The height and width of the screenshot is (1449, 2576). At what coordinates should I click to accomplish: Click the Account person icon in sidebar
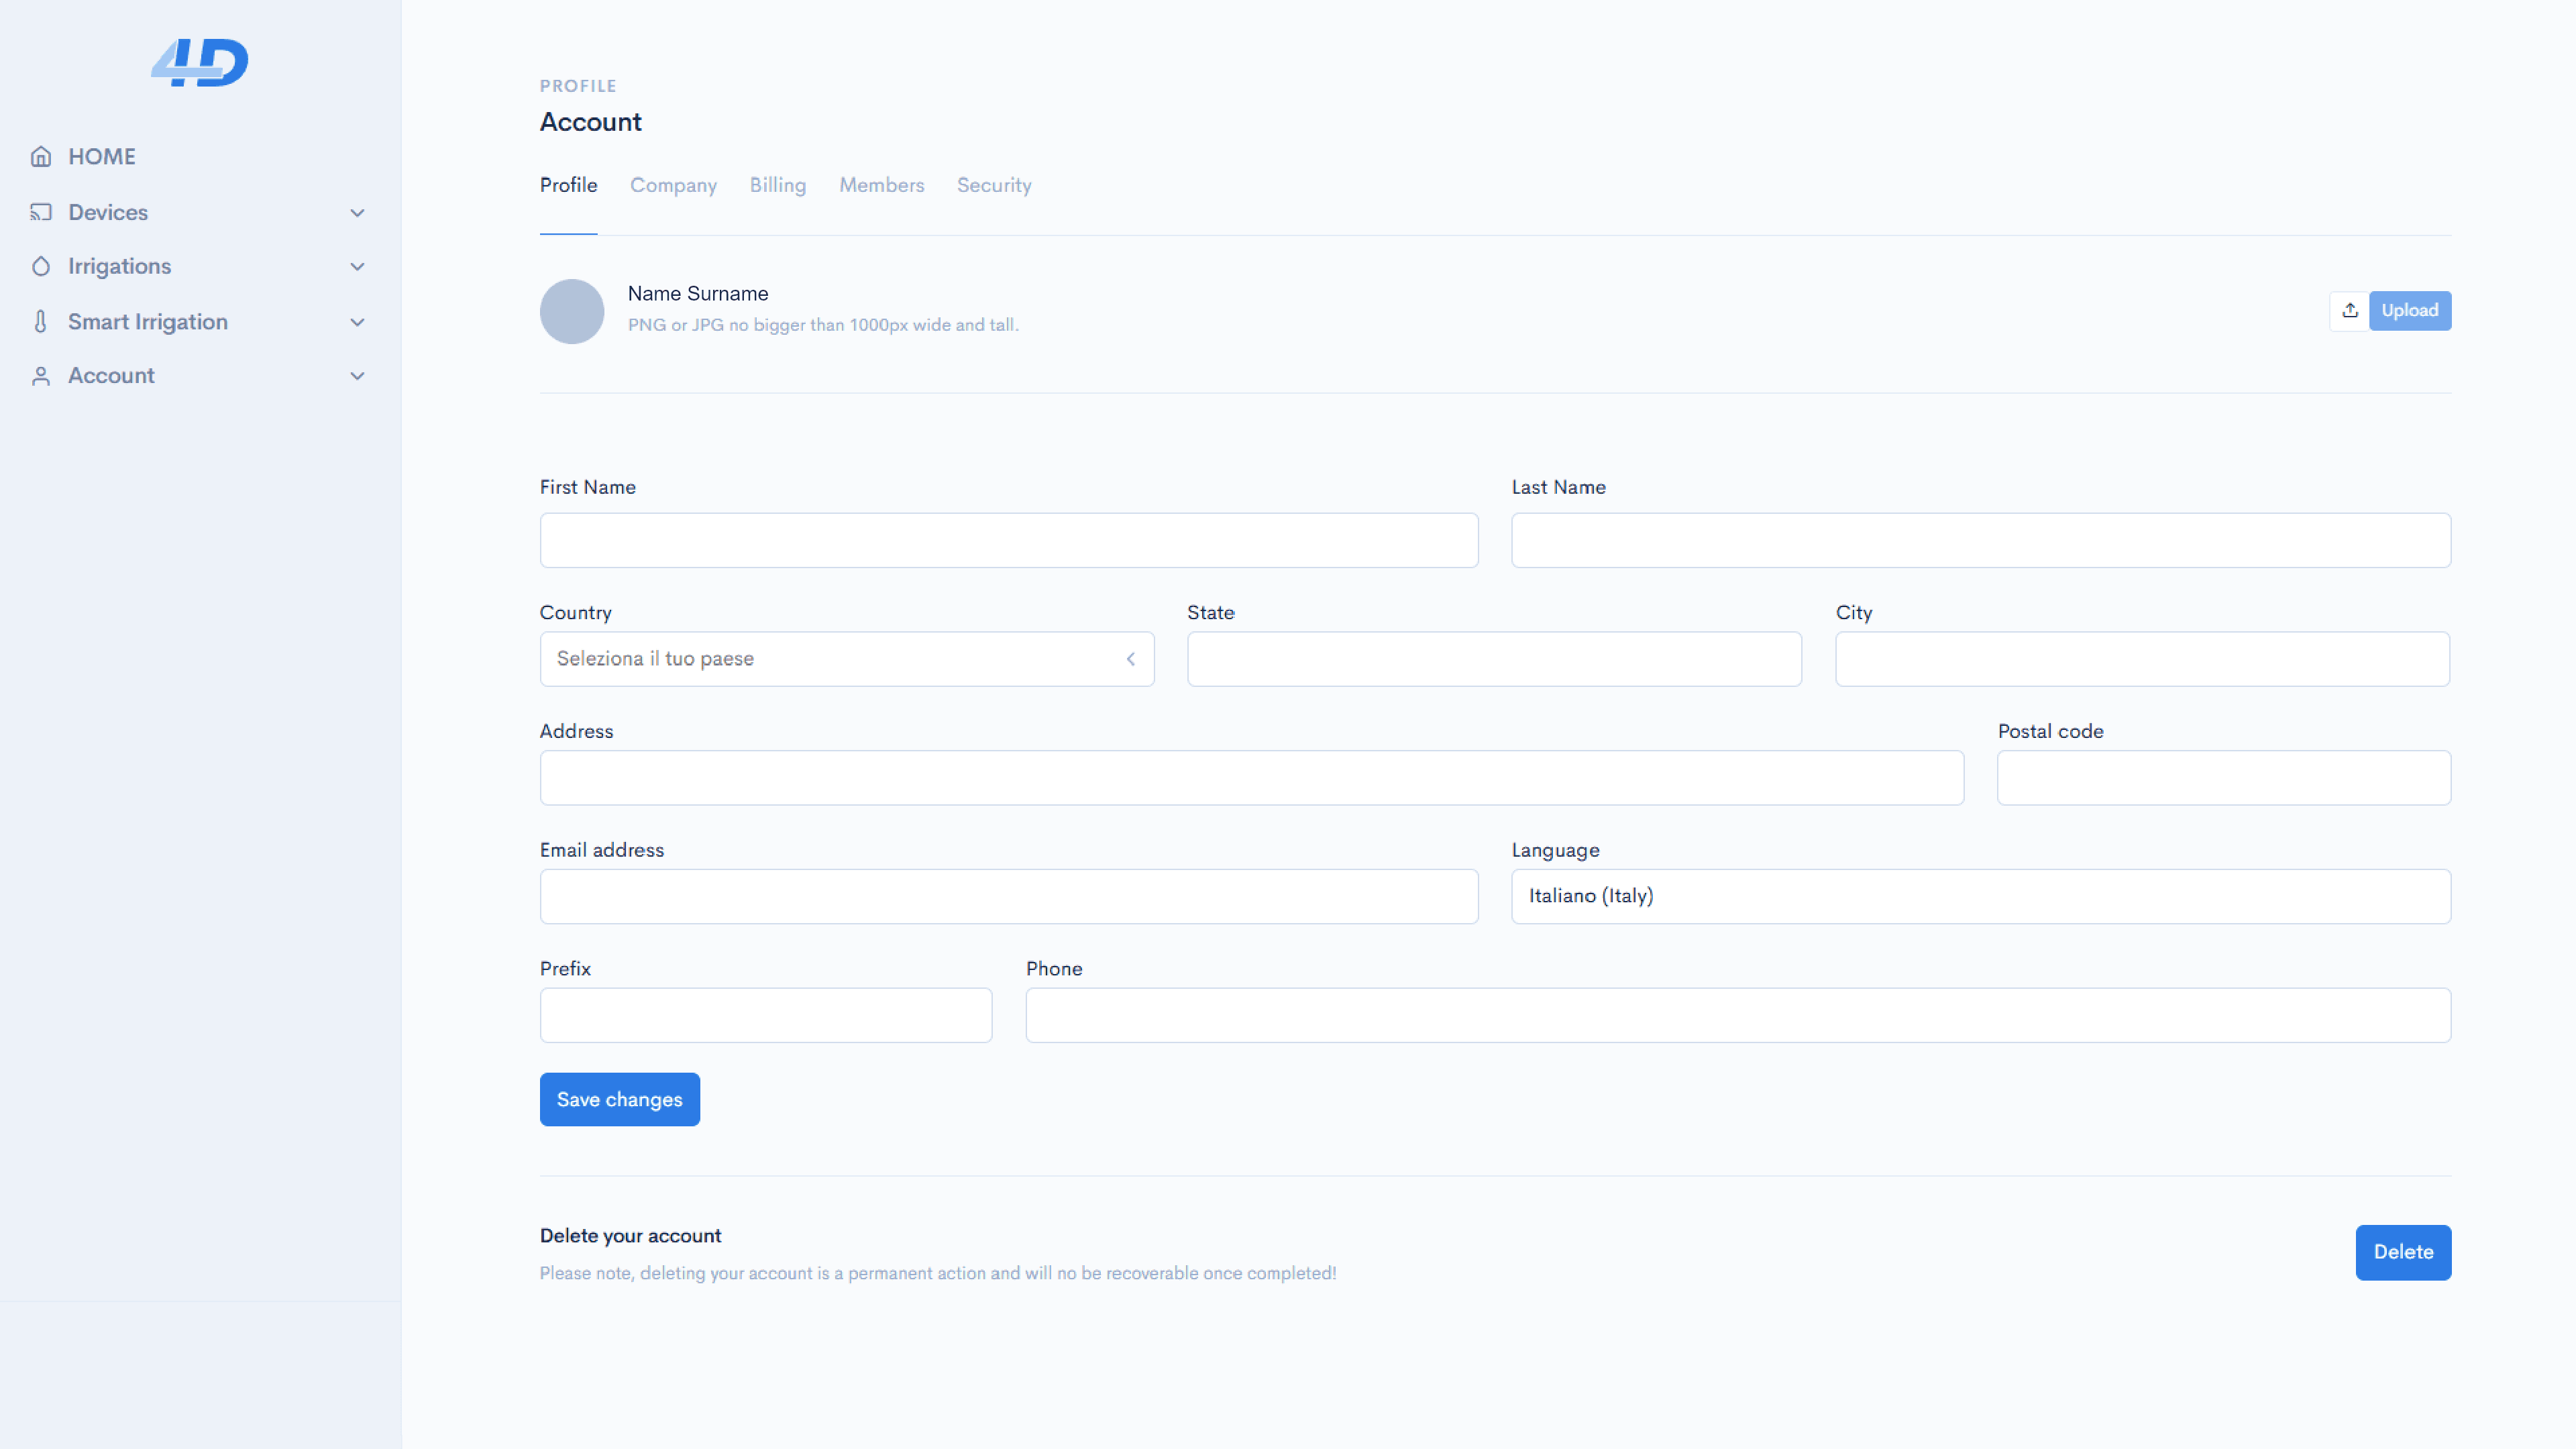pyautogui.click(x=41, y=376)
